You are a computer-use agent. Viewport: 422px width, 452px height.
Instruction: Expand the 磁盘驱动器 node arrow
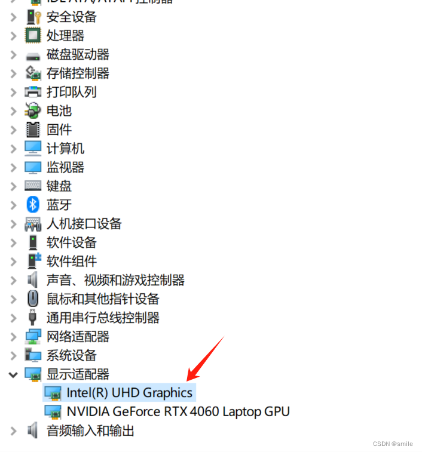coord(13,55)
